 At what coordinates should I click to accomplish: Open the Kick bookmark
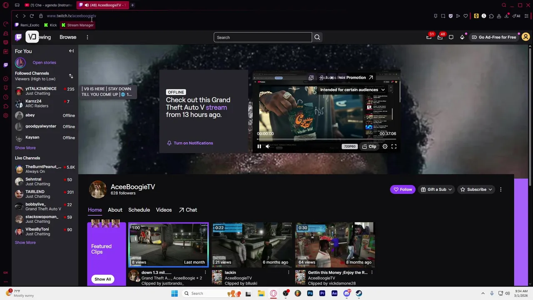[50, 25]
